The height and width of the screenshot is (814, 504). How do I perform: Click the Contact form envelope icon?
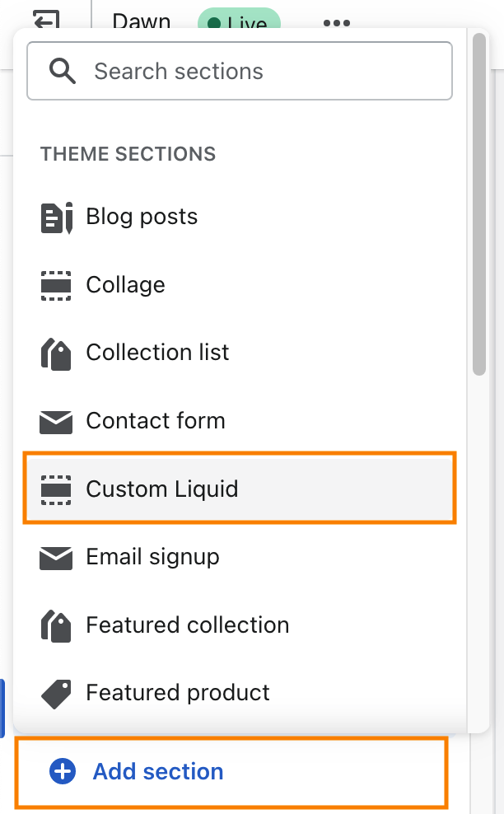(x=56, y=422)
